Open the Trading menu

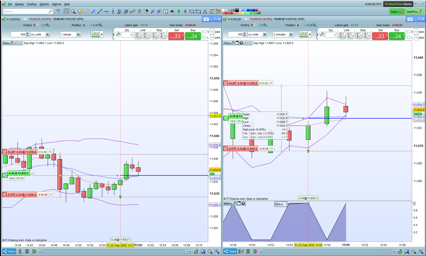point(32,4)
